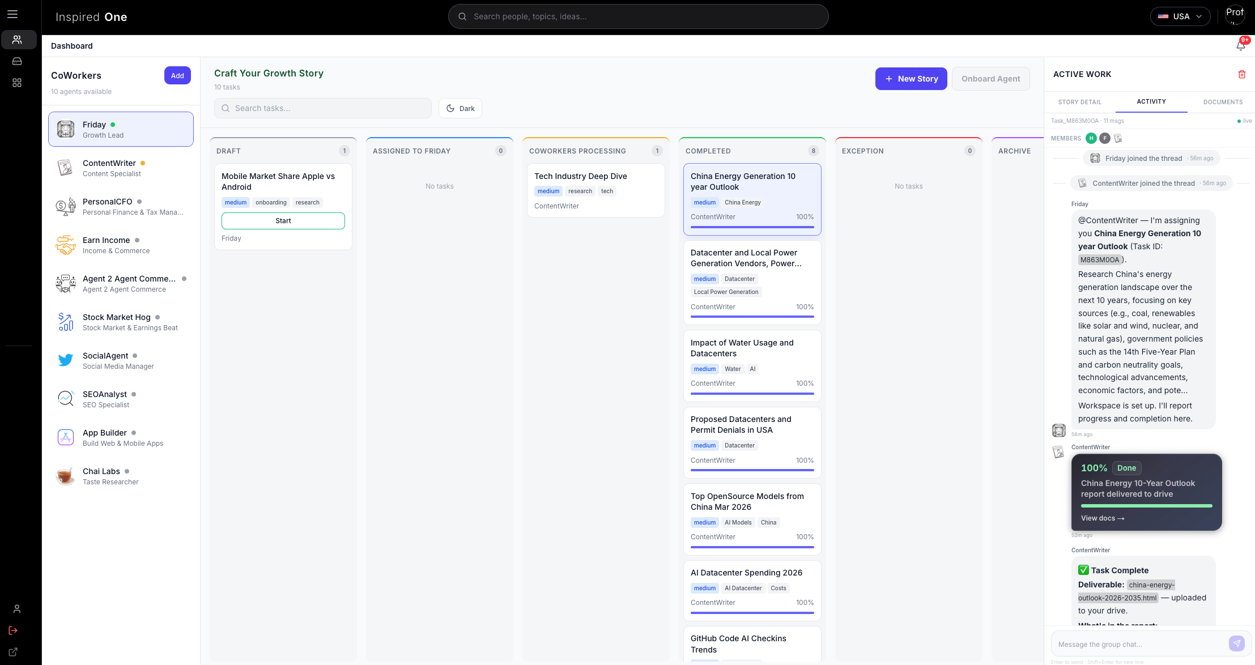This screenshot has width=1255, height=665.
Task: Click the New Story button
Action: point(911,78)
